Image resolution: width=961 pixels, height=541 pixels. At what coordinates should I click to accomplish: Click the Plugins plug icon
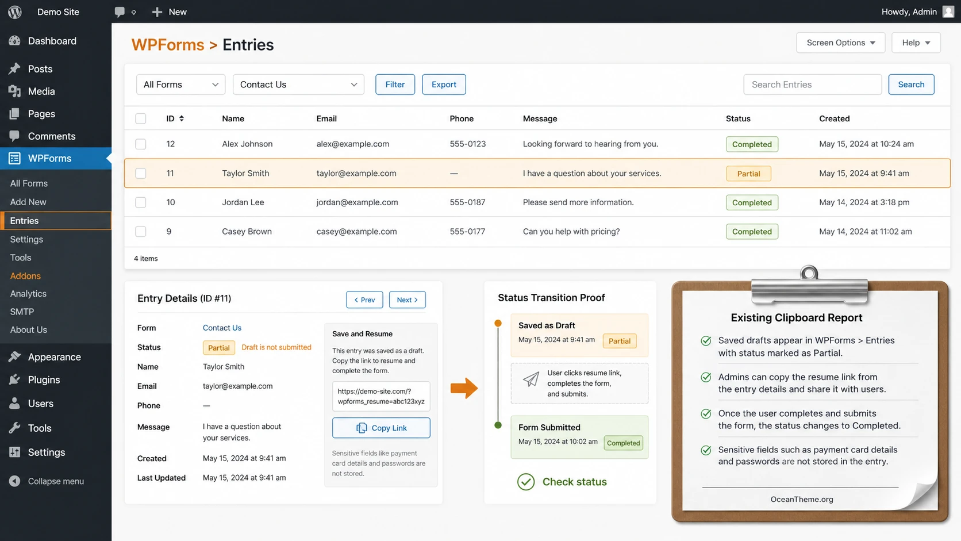(15, 379)
